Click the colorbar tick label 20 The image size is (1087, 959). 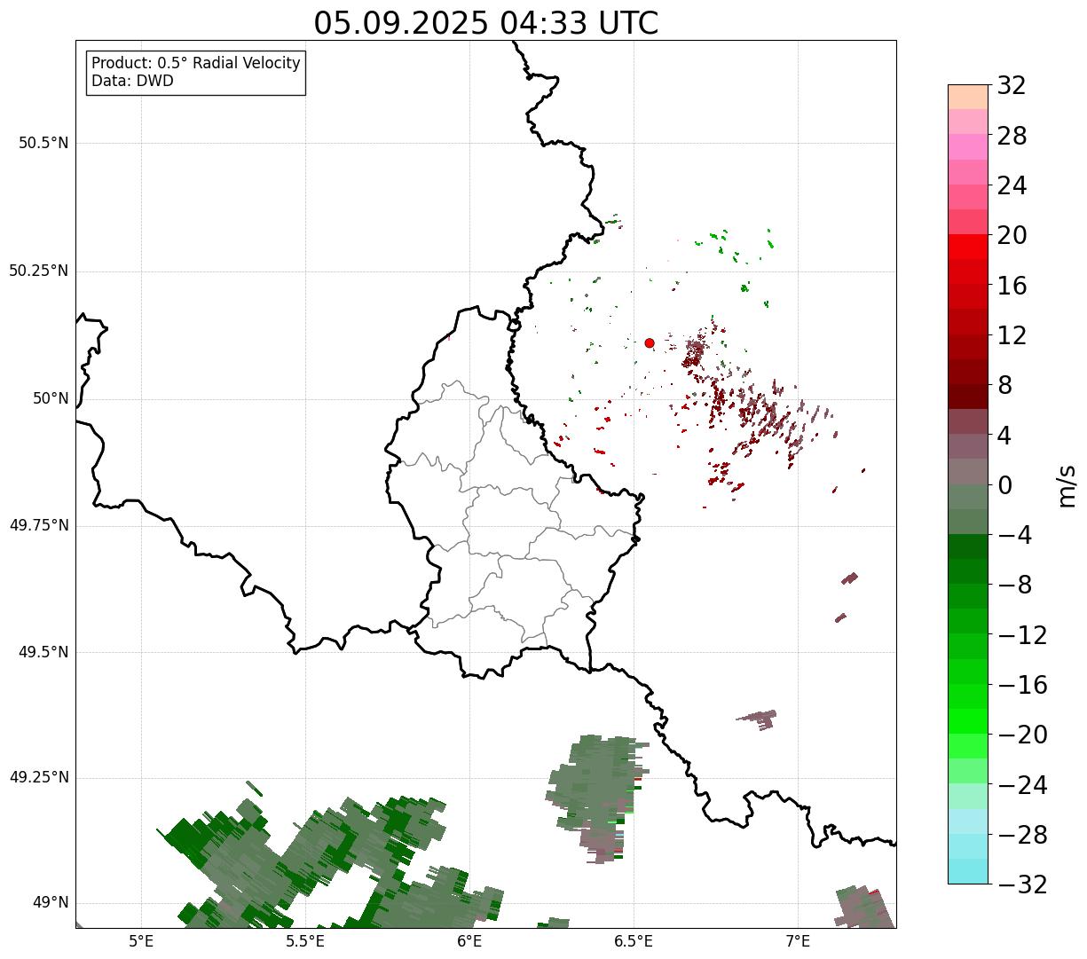pos(1012,236)
